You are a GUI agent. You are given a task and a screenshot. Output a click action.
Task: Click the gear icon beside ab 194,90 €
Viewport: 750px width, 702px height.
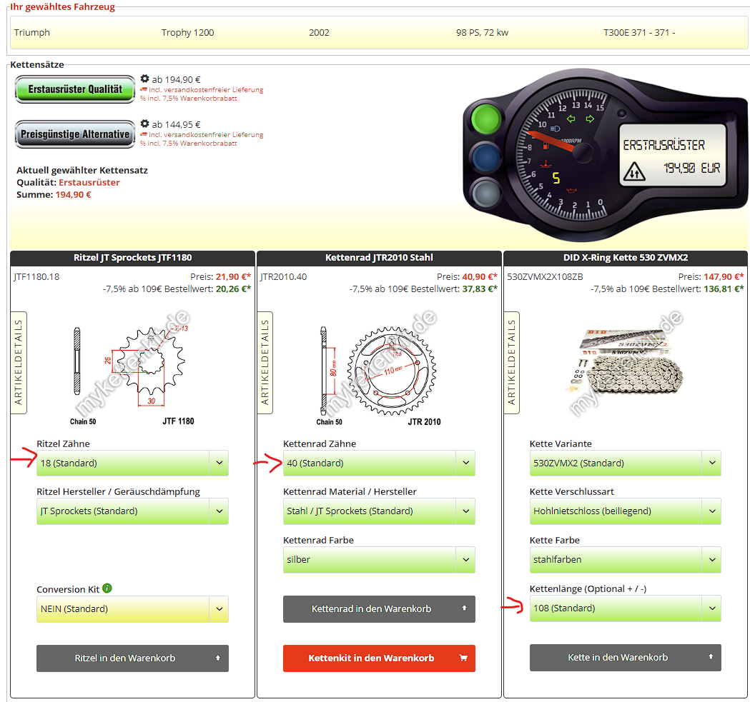(x=144, y=79)
